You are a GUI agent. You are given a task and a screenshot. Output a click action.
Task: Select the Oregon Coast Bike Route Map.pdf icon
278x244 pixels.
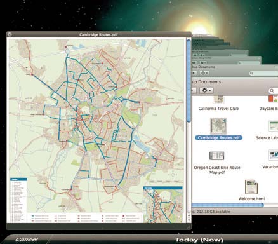click(x=216, y=156)
